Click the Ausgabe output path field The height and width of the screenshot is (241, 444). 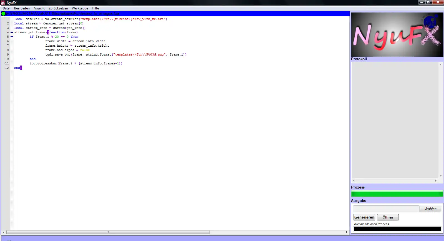click(x=386, y=209)
